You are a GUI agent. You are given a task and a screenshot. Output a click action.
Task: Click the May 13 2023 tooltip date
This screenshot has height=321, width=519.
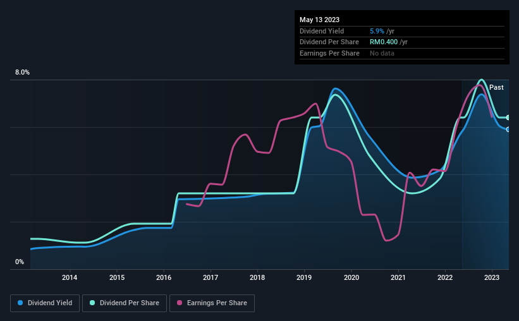click(x=319, y=20)
